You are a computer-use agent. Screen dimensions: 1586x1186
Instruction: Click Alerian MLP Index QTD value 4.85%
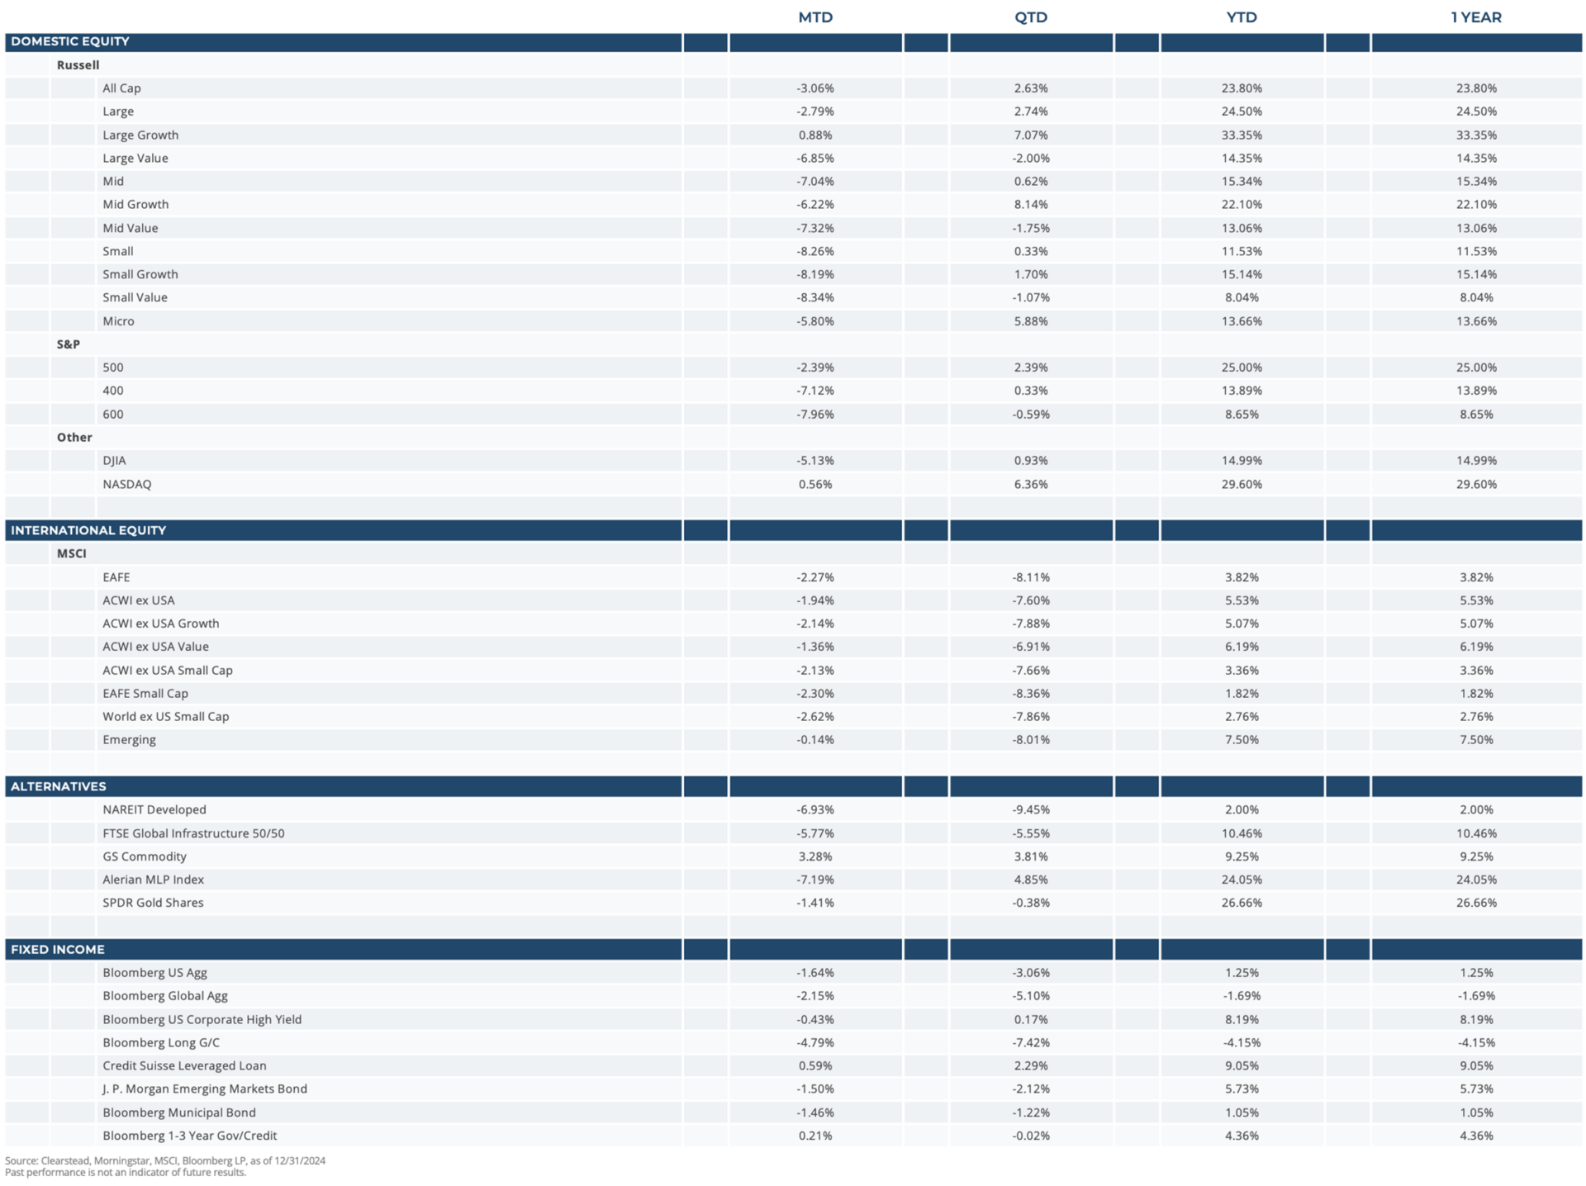point(1031,880)
